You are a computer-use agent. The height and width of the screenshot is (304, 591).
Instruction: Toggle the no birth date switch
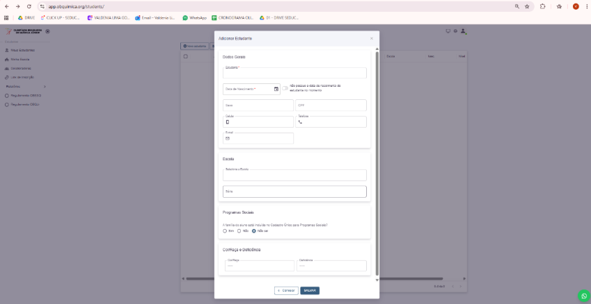point(285,89)
